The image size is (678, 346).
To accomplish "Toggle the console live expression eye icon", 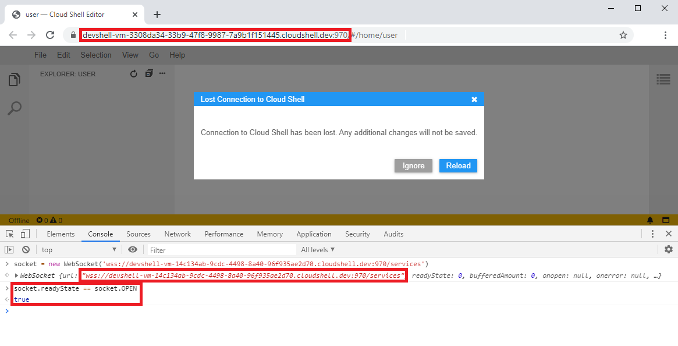I will tap(133, 249).
